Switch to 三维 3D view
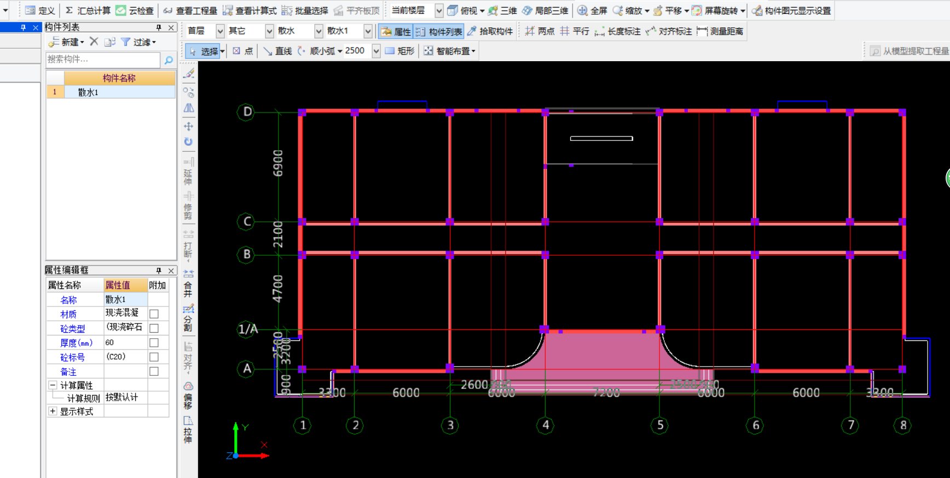This screenshot has height=478, width=950. (x=502, y=10)
